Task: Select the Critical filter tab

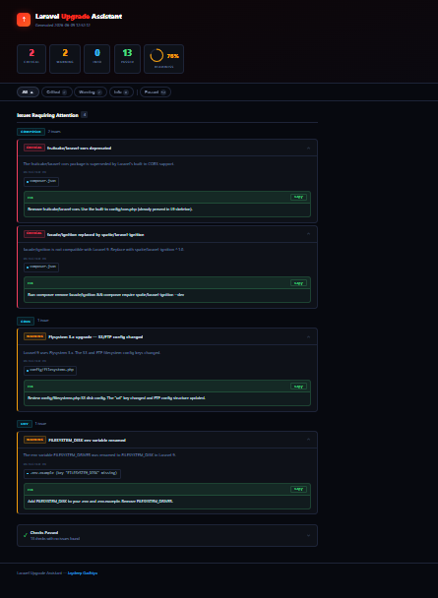Action: (57, 91)
